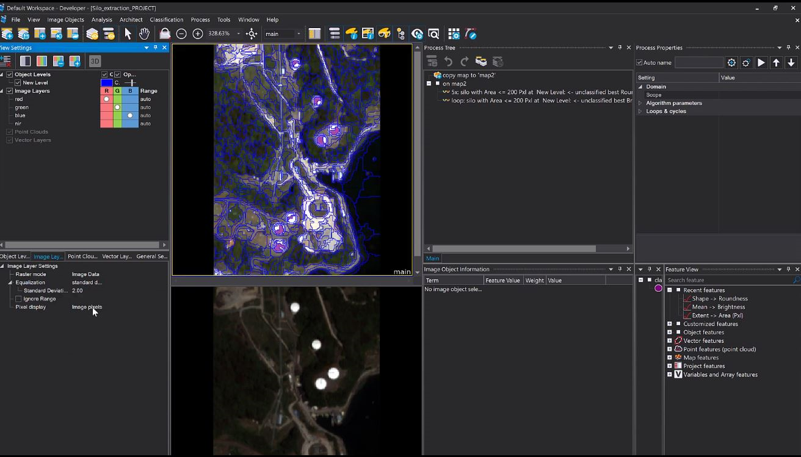801x457 pixels.
Task: Click the zoom in plus icon
Action: coord(198,34)
